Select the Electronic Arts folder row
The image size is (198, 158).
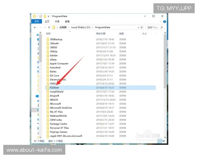tap(101, 80)
